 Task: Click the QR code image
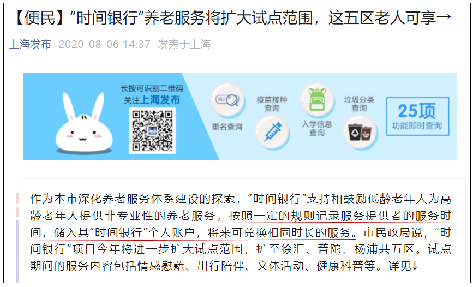152,130
